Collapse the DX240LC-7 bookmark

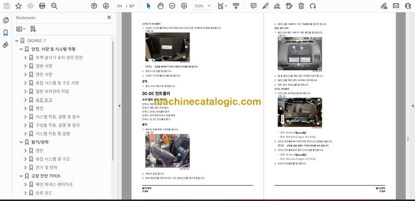point(17,41)
